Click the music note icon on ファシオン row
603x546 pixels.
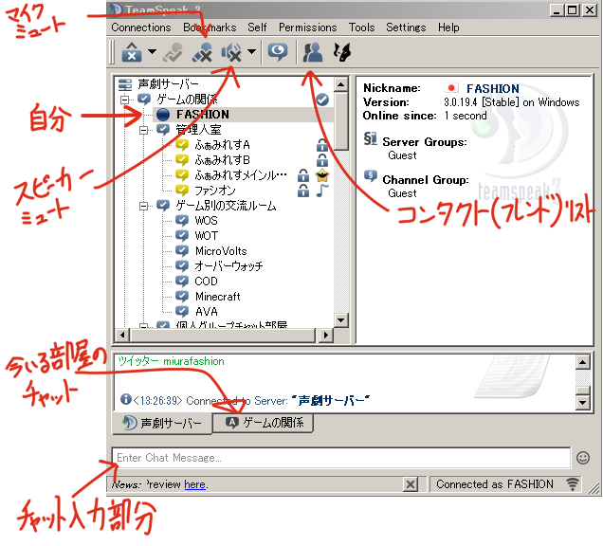(322, 191)
